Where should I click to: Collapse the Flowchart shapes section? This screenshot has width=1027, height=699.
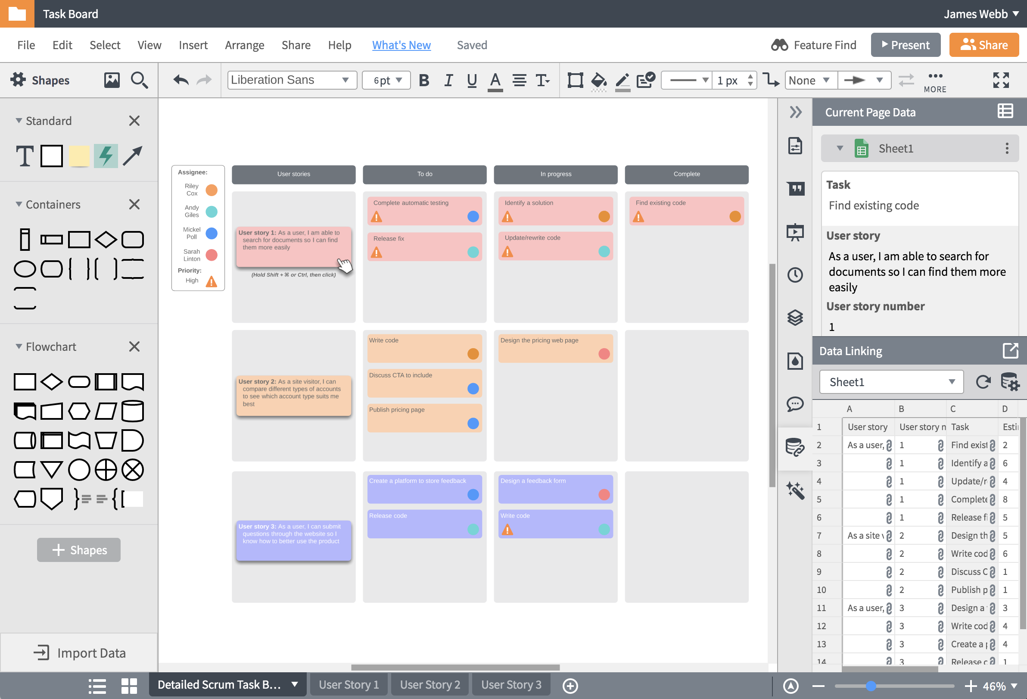[19, 346]
